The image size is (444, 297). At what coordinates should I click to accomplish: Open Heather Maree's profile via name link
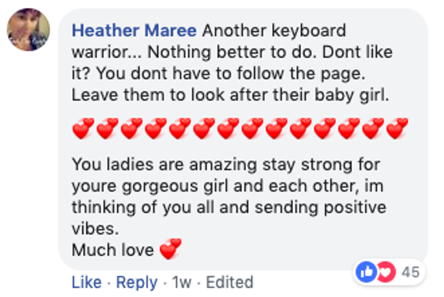[134, 31]
